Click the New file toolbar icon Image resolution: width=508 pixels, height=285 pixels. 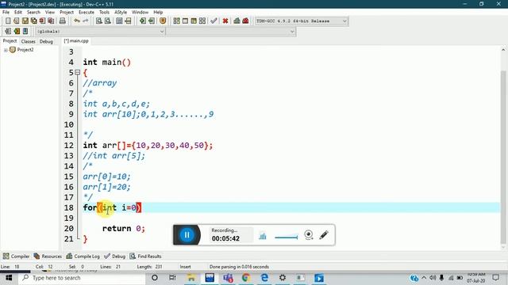8,21
